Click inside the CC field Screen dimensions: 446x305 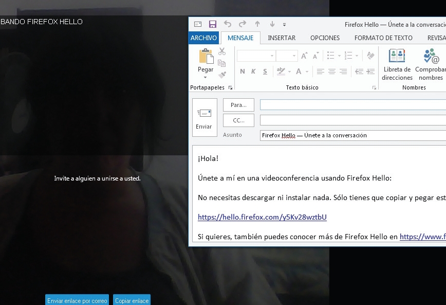pos(353,120)
